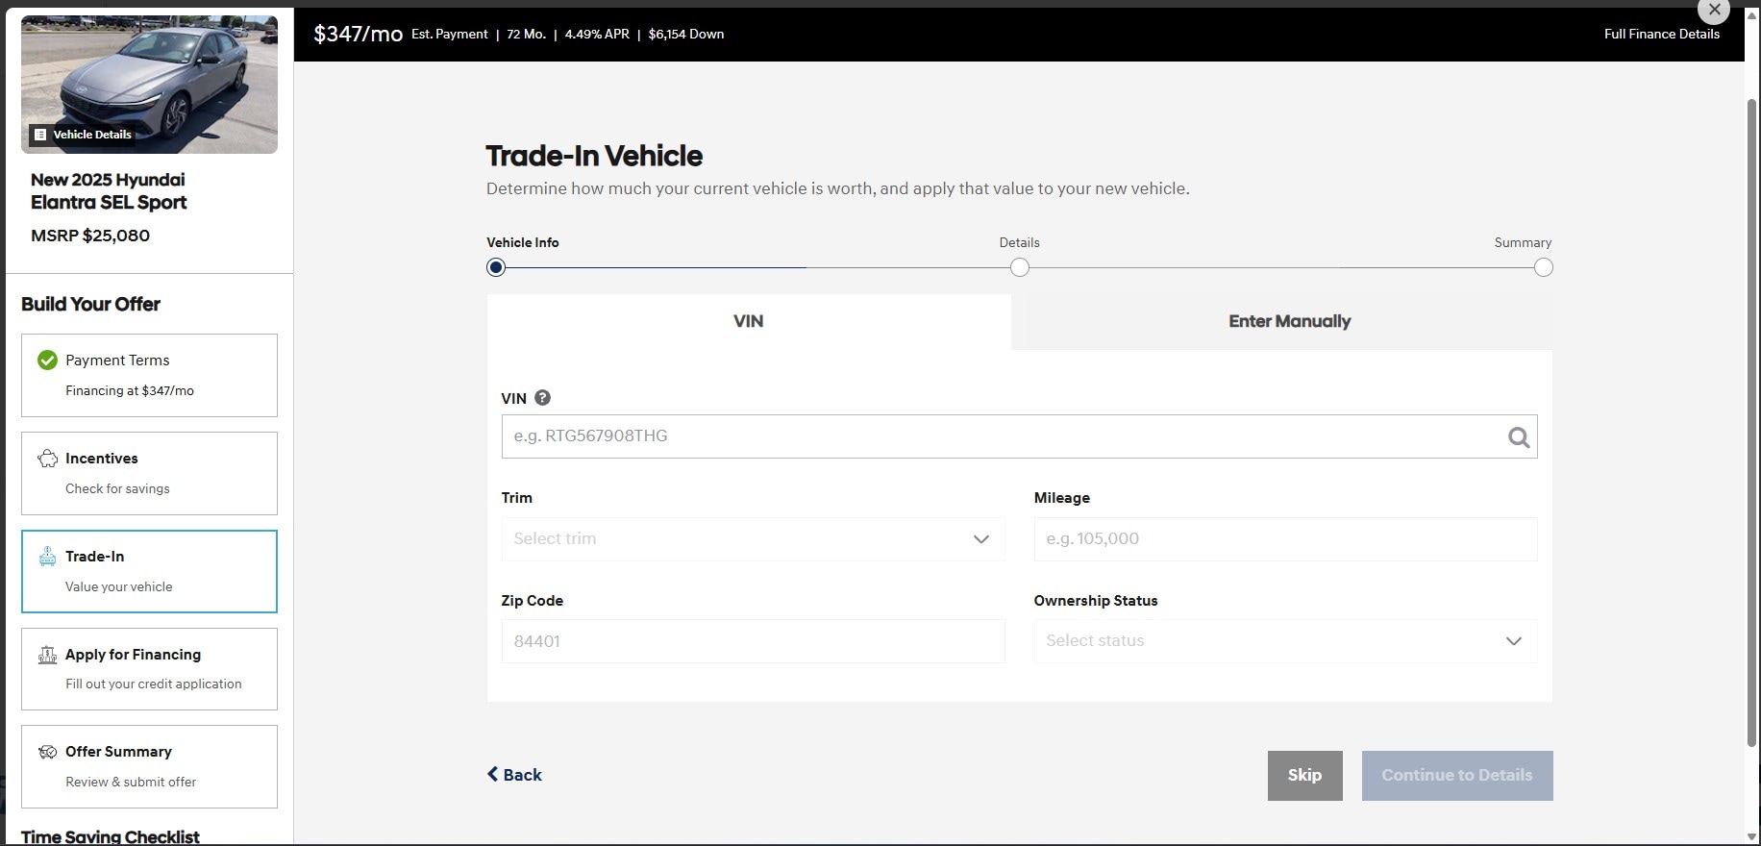Open the Select trim dropdown
Viewport: 1761px width, 846px height.
click(x=753, y=539)
